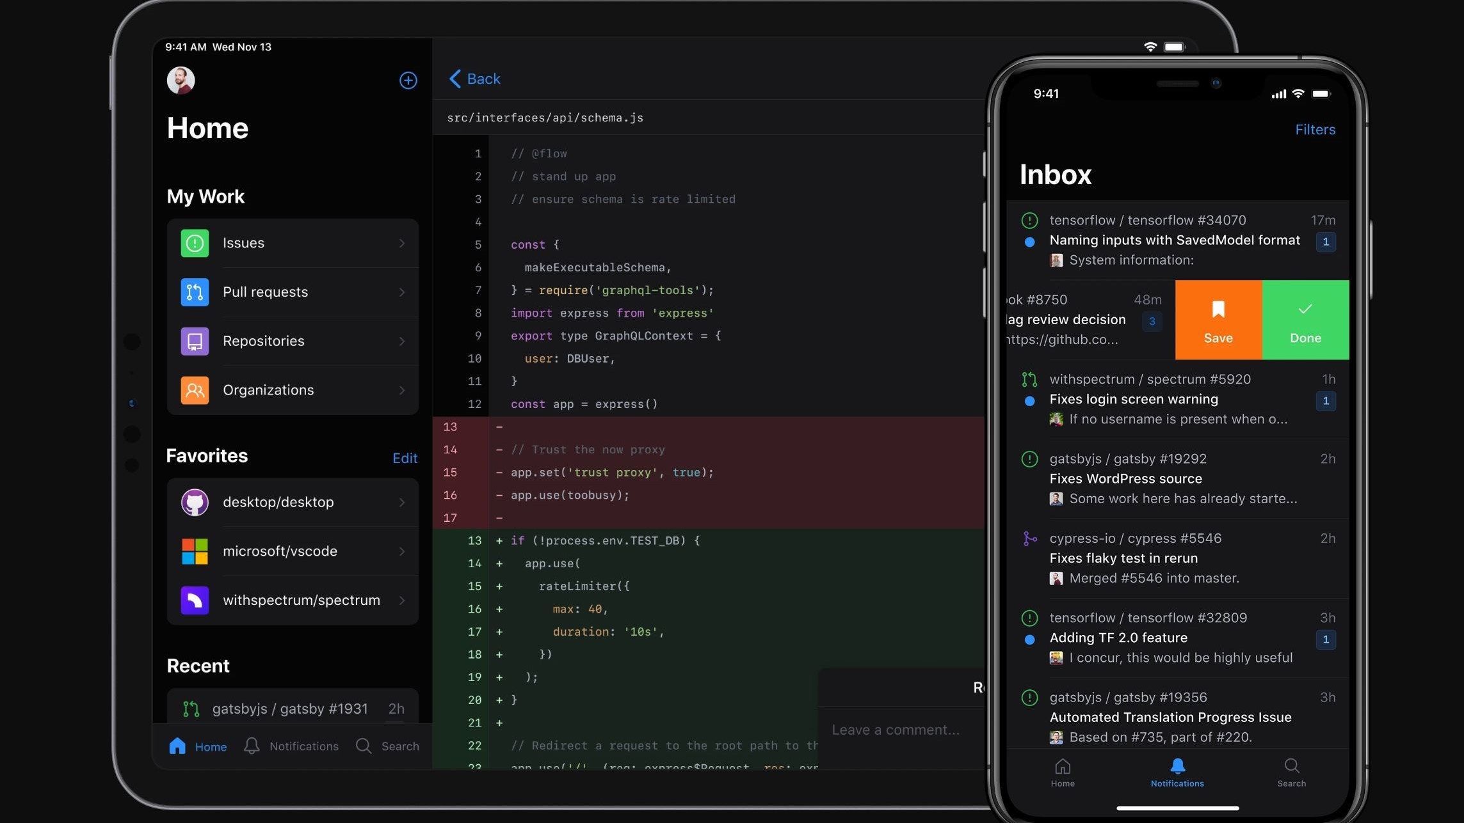
Task: Tap the bell icon in iPad tab bar
Action: [x=252, y=746]
